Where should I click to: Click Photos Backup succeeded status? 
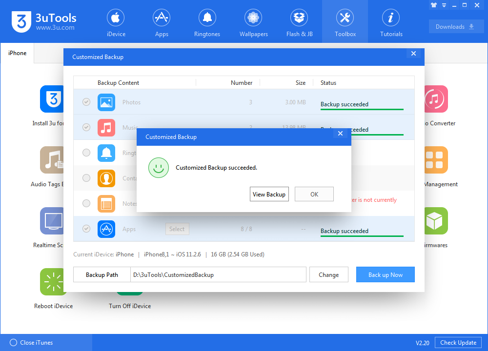tap(345, 104)
